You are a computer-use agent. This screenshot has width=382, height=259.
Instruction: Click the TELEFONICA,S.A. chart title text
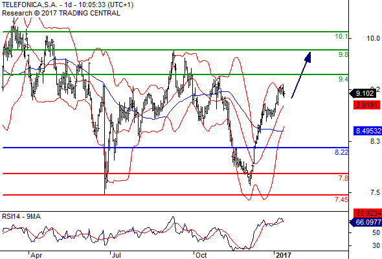[x=29, y=5]
